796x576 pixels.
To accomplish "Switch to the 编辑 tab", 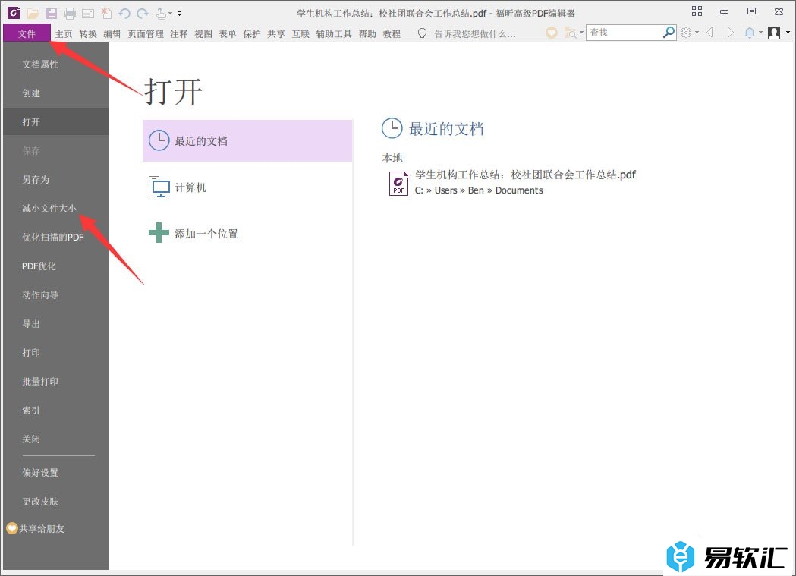I will [x=112, y=34].
